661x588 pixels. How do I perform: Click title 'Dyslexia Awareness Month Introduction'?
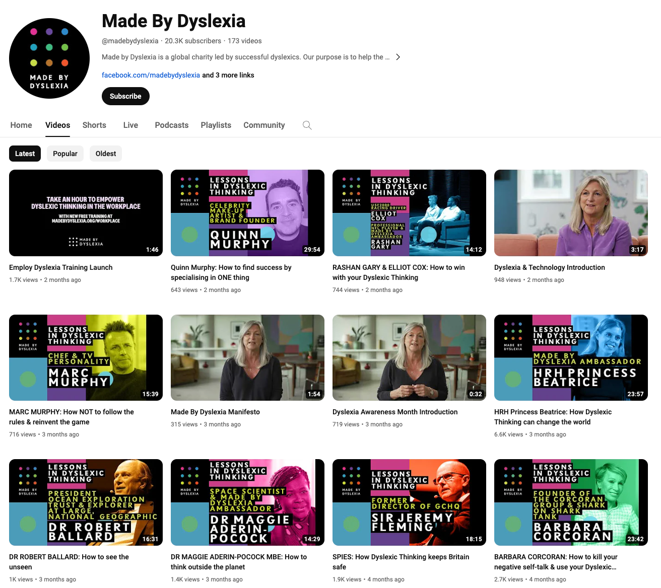pyautogui.click(x=395, y=412)
